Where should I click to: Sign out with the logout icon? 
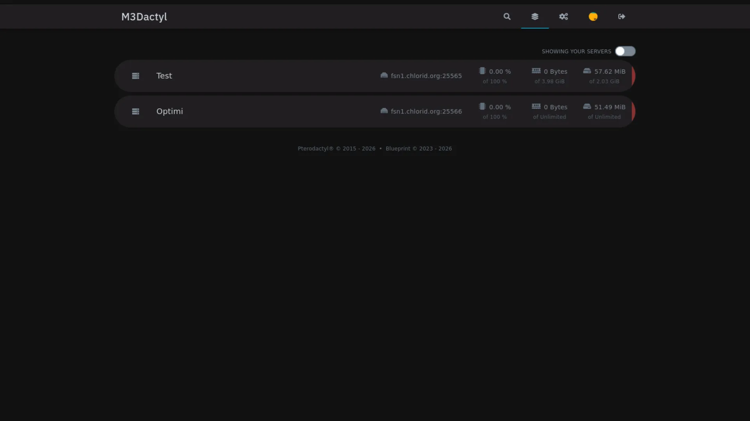click(621, 16)
